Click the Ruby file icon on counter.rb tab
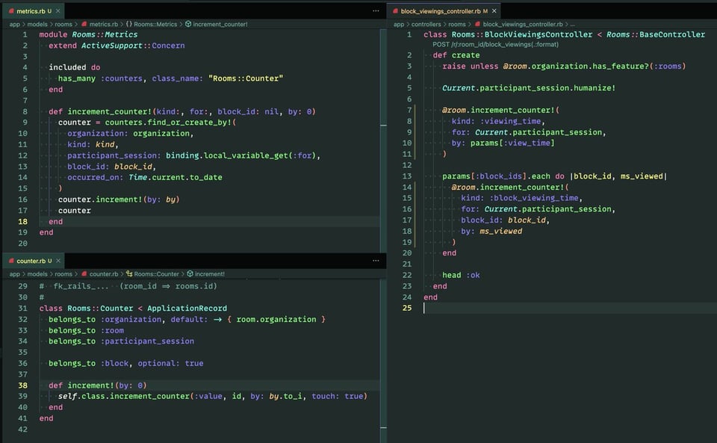The image size is (717, 443). [11, 261]
